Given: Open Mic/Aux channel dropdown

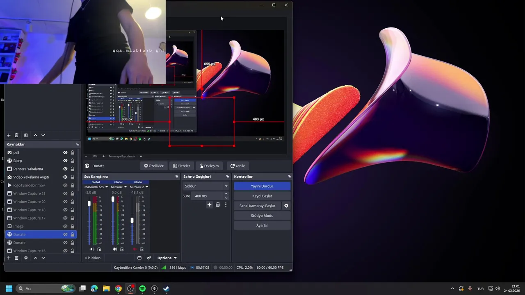Looking at the screenshot, I should (x=125, y=187).
